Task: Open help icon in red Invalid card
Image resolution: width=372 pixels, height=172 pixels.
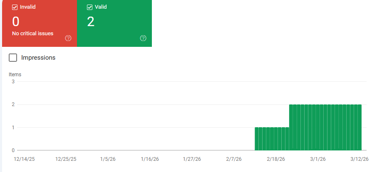Action: pos(68,38)
